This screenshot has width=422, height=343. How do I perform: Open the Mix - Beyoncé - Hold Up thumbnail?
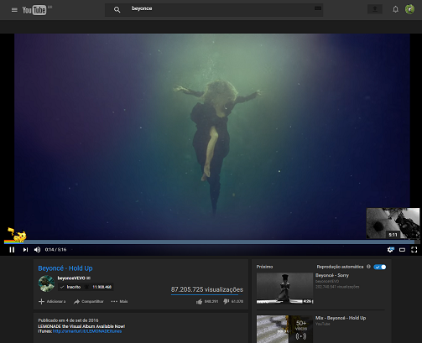pyautogui.click(x=284, y=329)
